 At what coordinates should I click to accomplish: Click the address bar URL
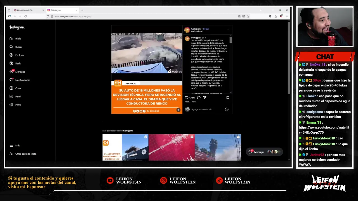click(x=73, y=16)
